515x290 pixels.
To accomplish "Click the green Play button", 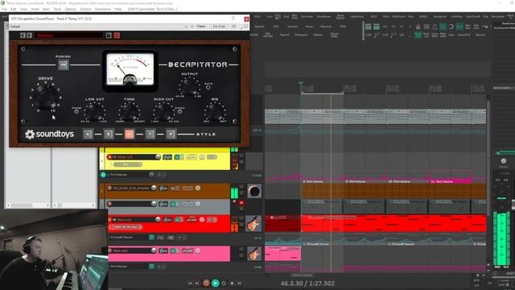I will 216,283.
